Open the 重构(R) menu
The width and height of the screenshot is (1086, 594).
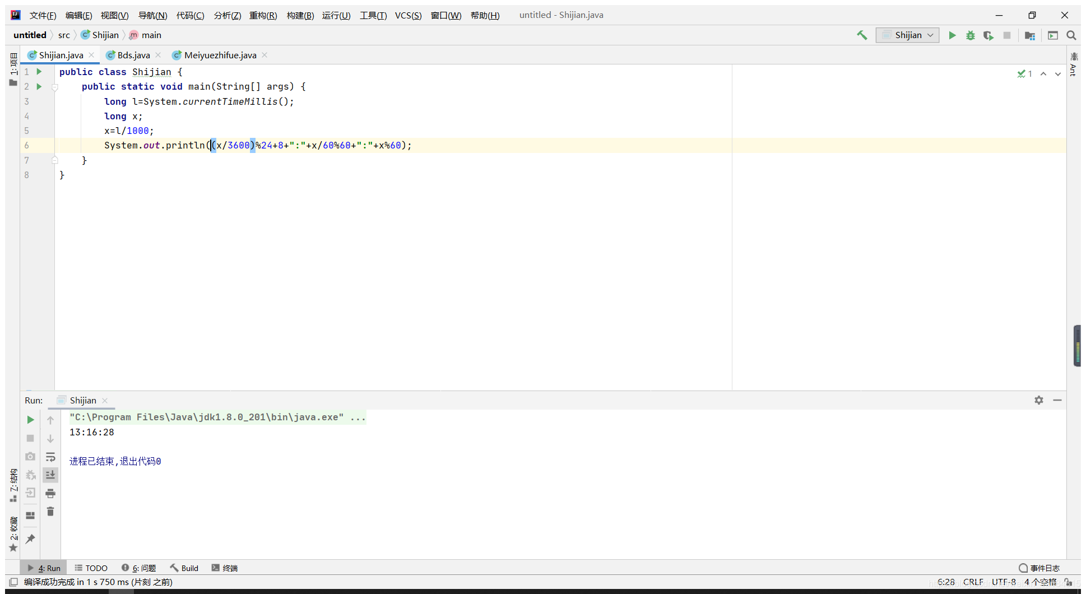[263, 15]
